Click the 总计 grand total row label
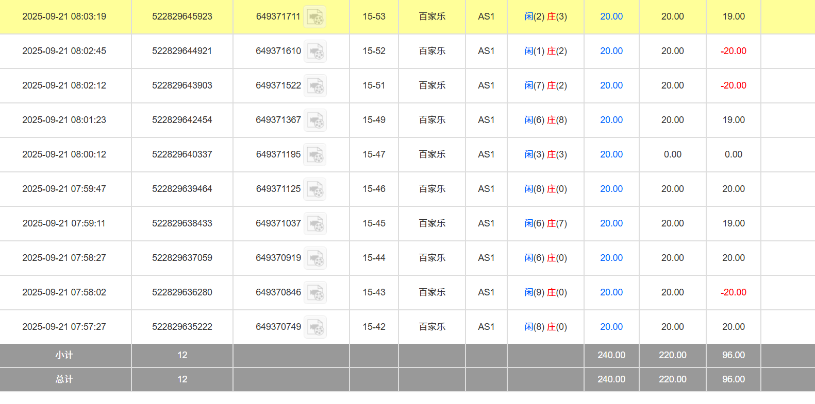This screenshot has width=815, height=404. click(x=64, y=379)
